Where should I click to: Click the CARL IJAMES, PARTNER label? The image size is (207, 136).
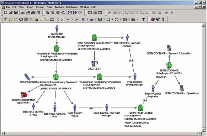pos(107,113)
